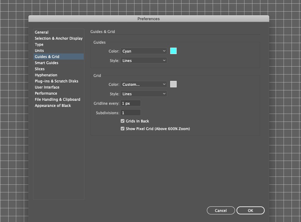Viewport: 301px width, 222px height.
Task: Uncheck the Grids In Back checkbox
Action: [x=123, y=121]
